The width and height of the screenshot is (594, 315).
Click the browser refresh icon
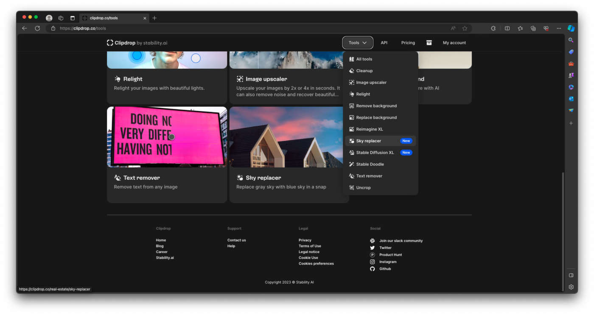tap(37, 28)
